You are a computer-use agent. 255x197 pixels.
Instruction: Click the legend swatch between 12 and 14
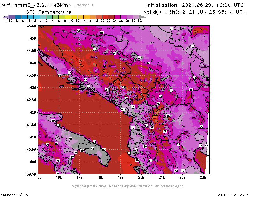tap(80, 17)
